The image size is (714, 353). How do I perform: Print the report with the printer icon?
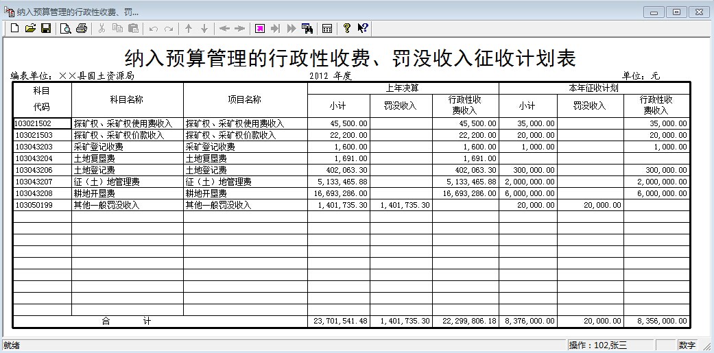point(82,28)
